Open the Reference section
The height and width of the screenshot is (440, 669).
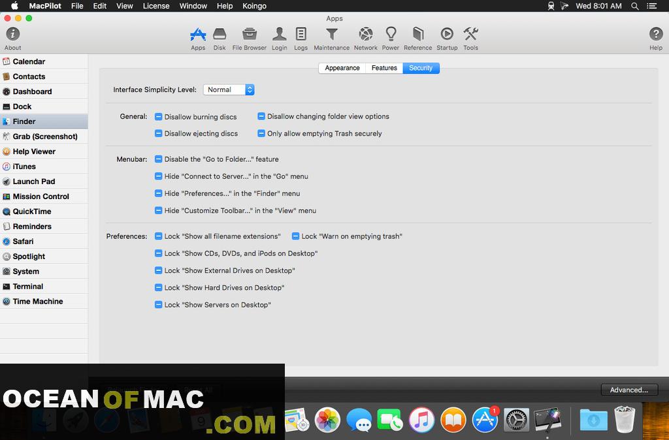tap(417, 39)
